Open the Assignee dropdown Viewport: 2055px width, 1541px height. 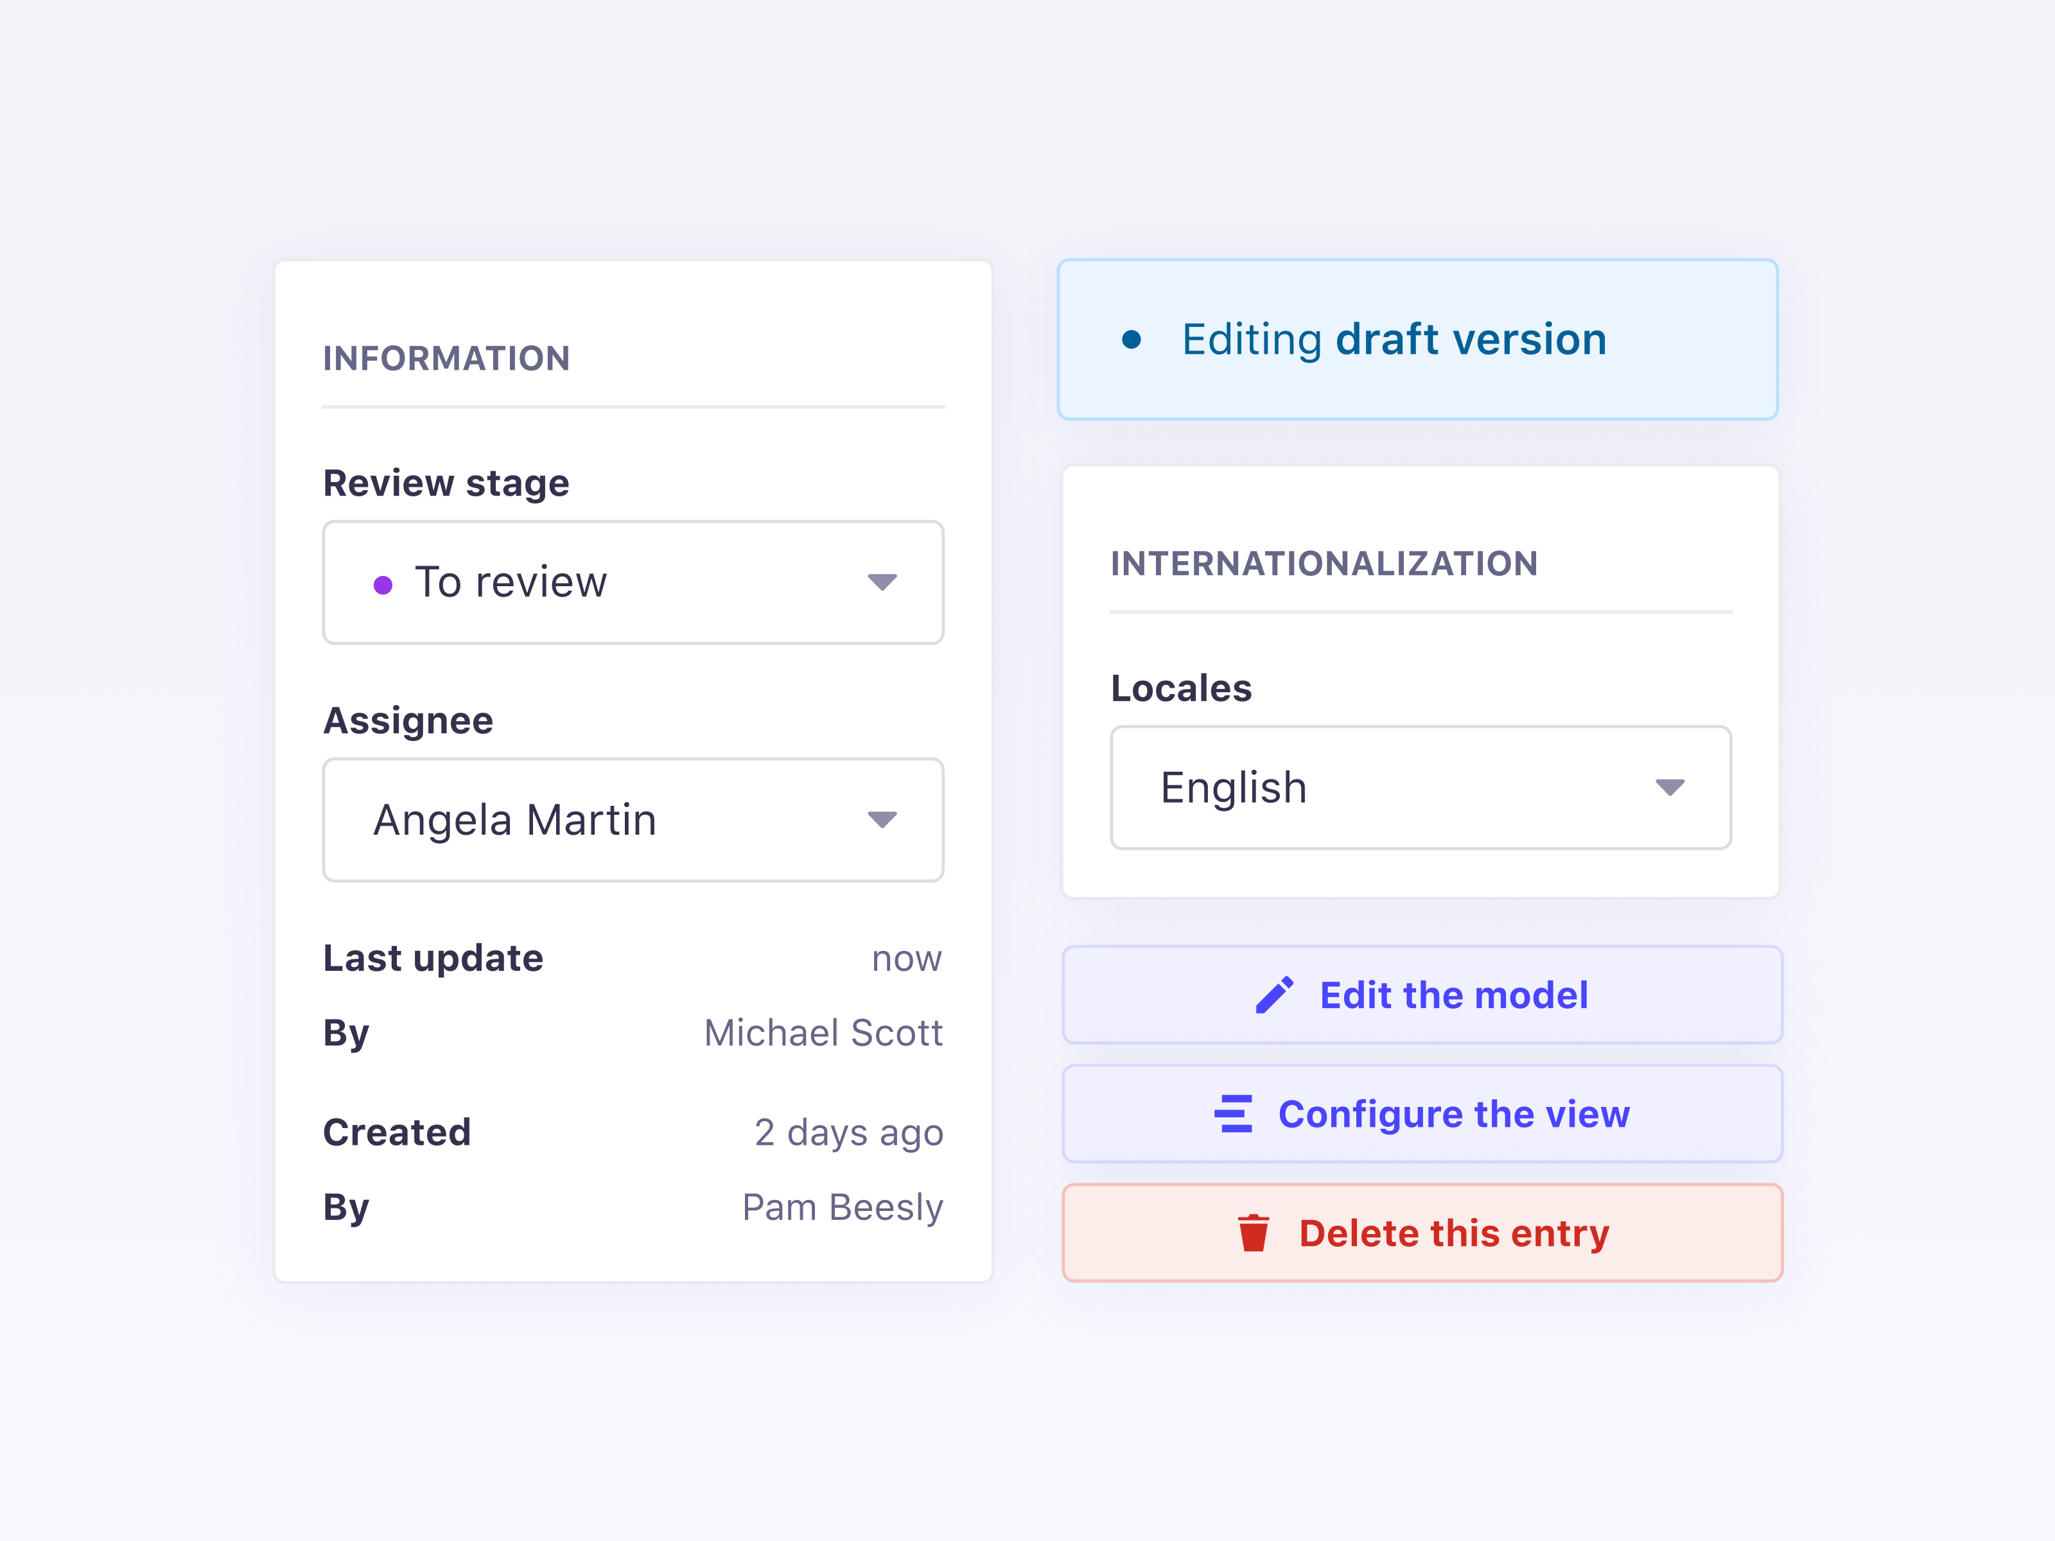coord(633,820)
